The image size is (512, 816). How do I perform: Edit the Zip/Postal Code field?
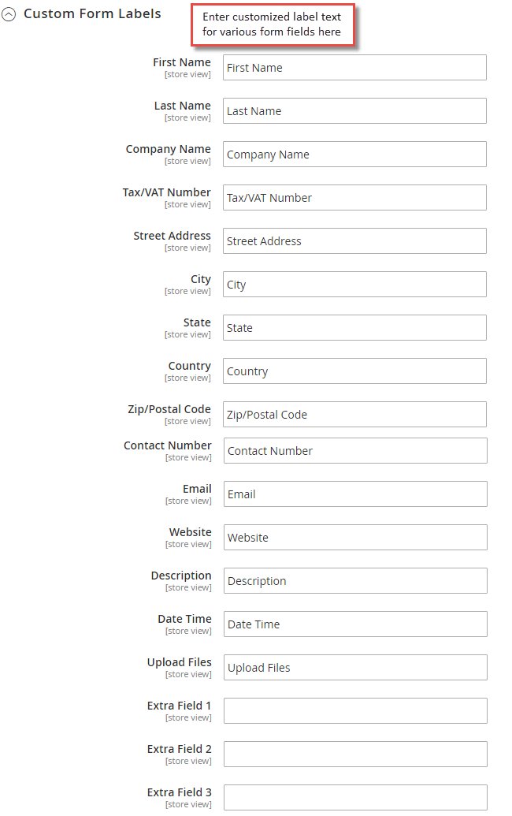click(x=354, y=414)
